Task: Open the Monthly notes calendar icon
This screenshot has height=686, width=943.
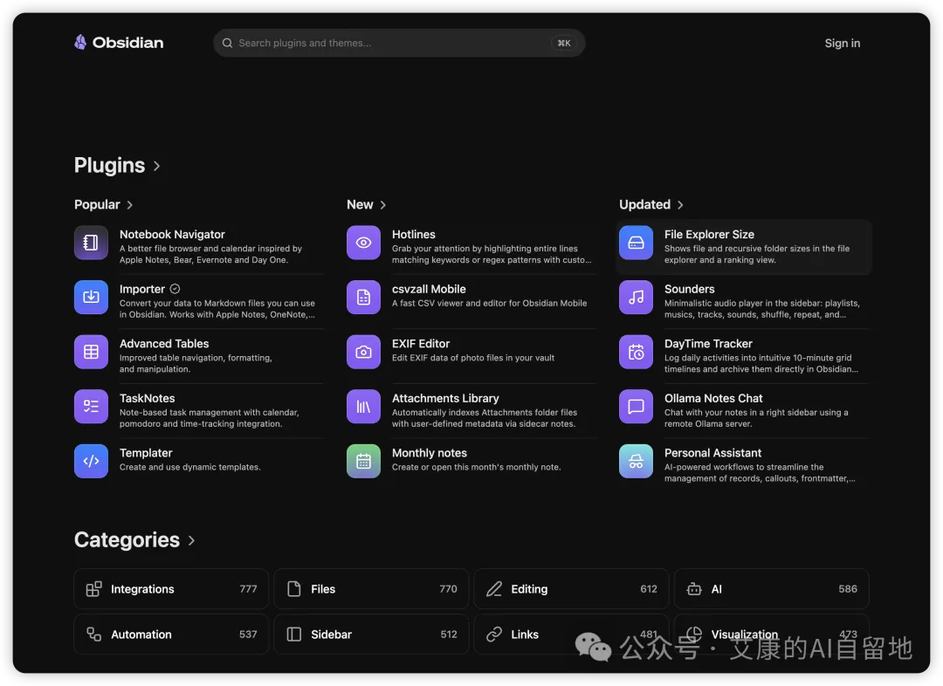Action: pyautogui.click(x=363, y=461)
